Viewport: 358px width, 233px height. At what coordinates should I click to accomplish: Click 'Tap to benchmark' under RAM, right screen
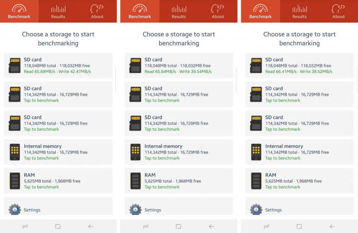click(282, 187)
